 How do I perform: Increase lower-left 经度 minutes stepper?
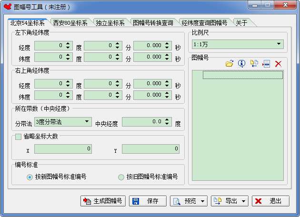tap(117, 44)
